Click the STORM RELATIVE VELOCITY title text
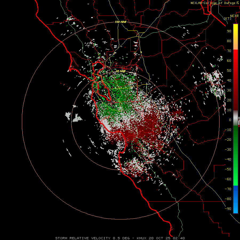The height and width of the screenshot is (240, 240). click(83, 238)
